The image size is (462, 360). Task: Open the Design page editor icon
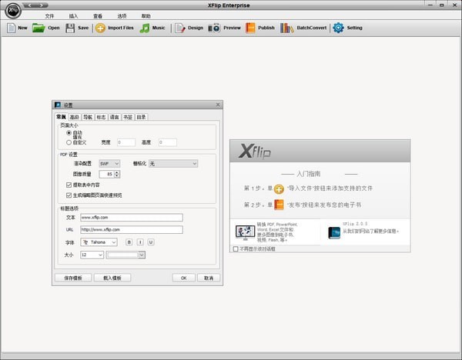(x=179, y=28)
